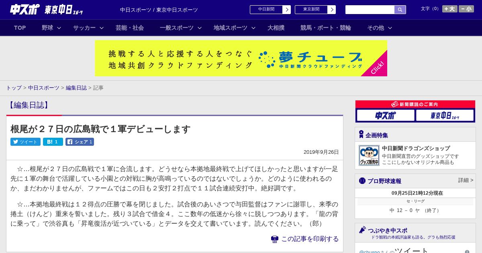Viewport: 482px width, 253px height.
Task: Share article with the Facebook シェア button
Action: pyautogui.click(x=80, y=142)
